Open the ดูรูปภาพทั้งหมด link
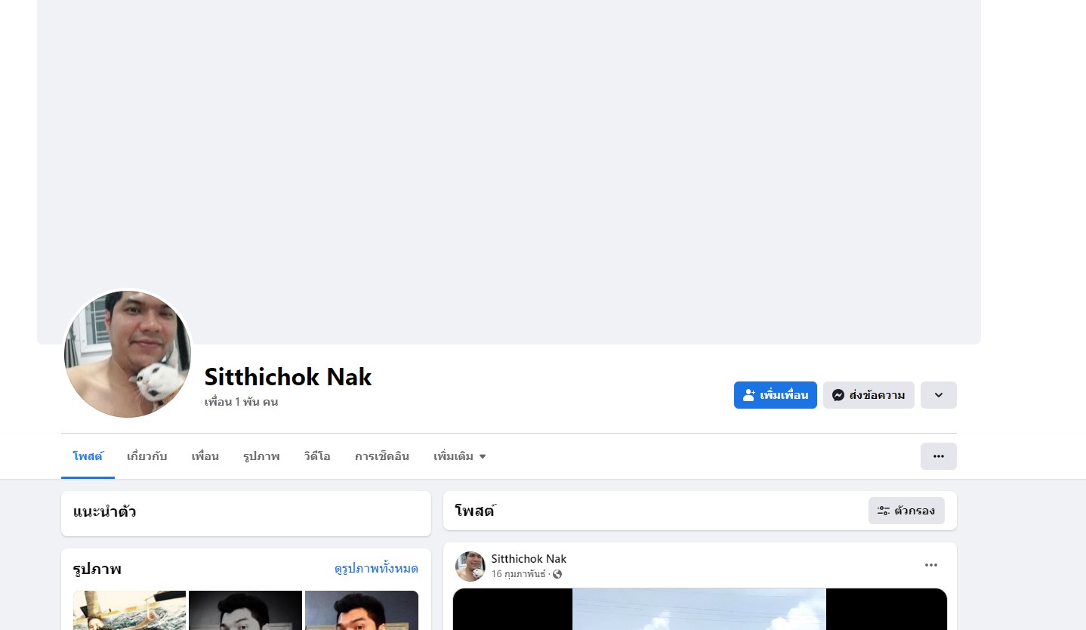 tap(376, 569)
